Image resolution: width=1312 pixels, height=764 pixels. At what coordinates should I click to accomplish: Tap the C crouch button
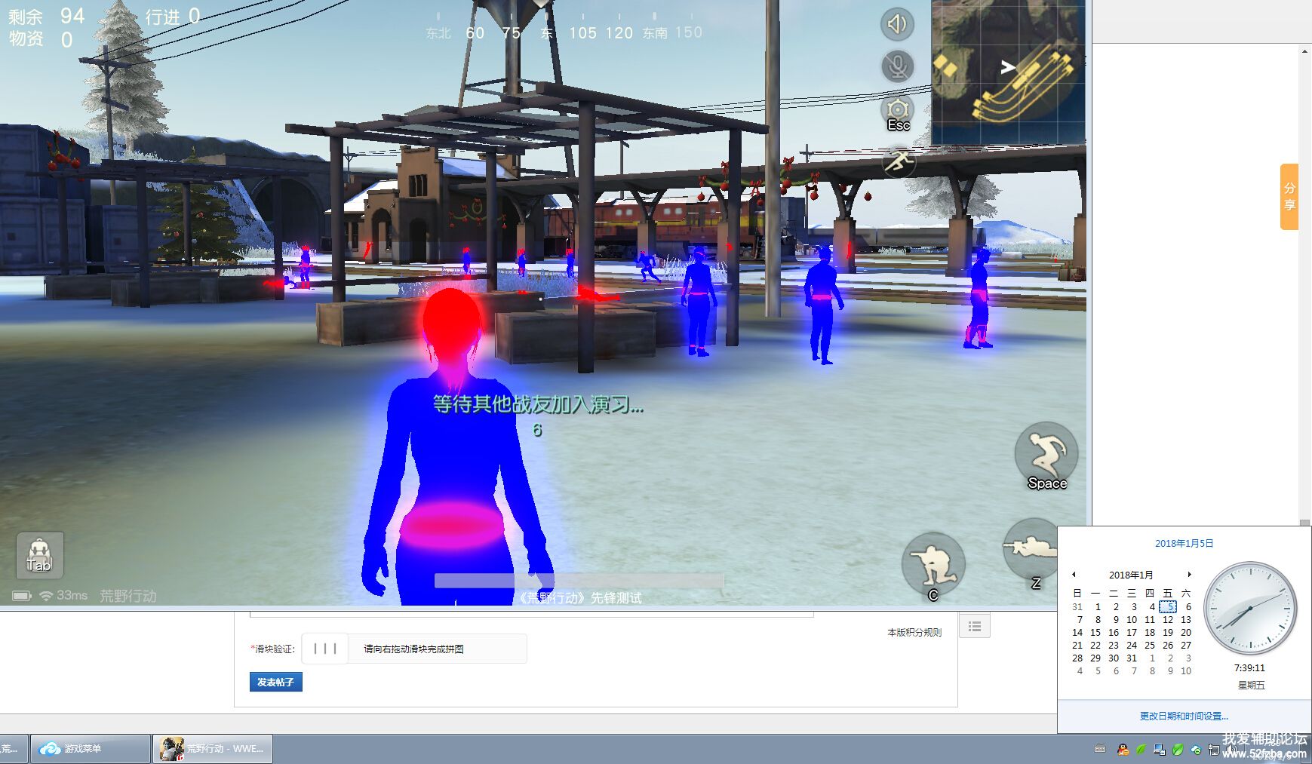(x=933, y=566)
